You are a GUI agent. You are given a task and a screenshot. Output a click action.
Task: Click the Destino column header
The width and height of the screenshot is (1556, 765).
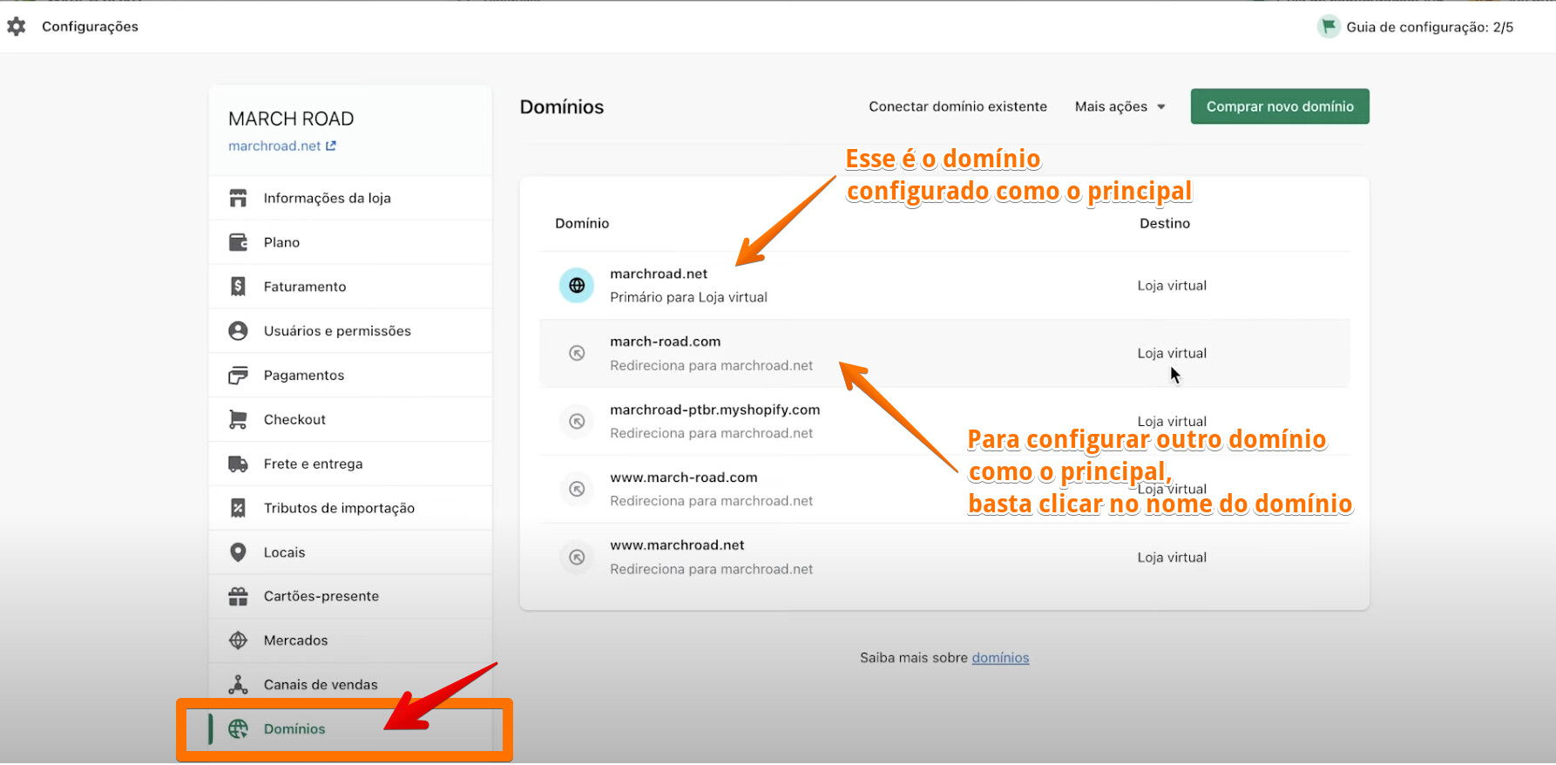click(1165, 224)
